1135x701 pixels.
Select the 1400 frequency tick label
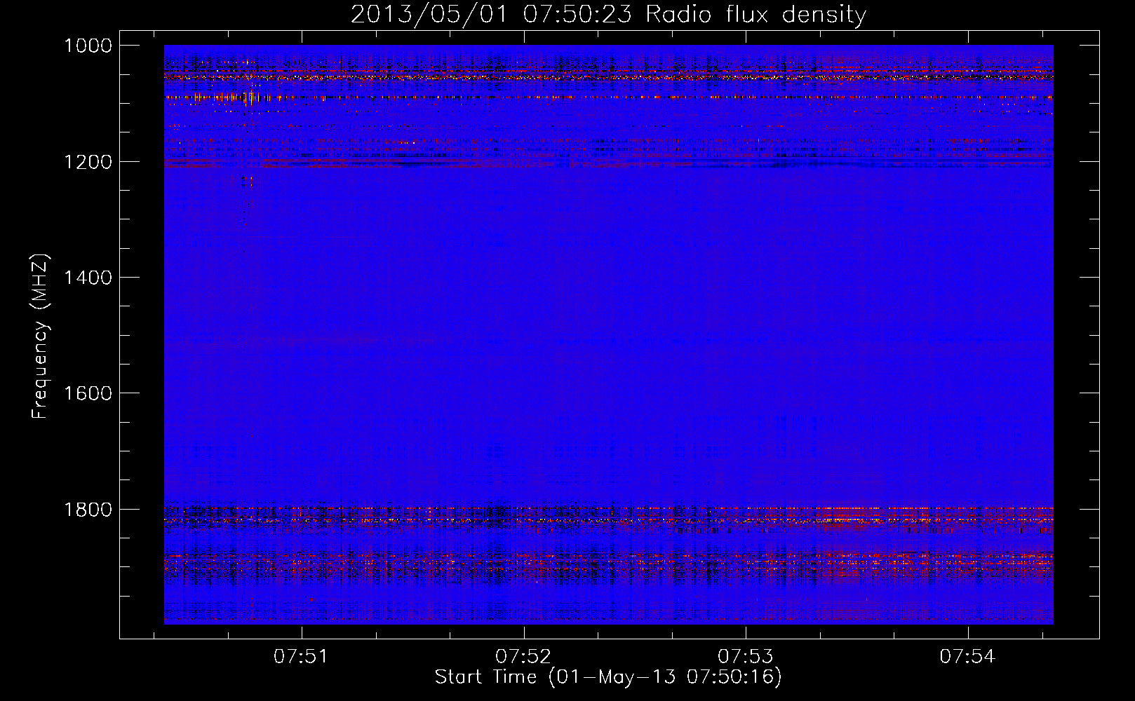pos(88,278)
